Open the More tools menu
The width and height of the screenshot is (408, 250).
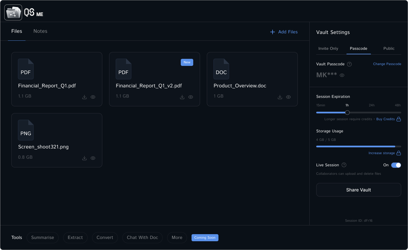tap(177, 238)
